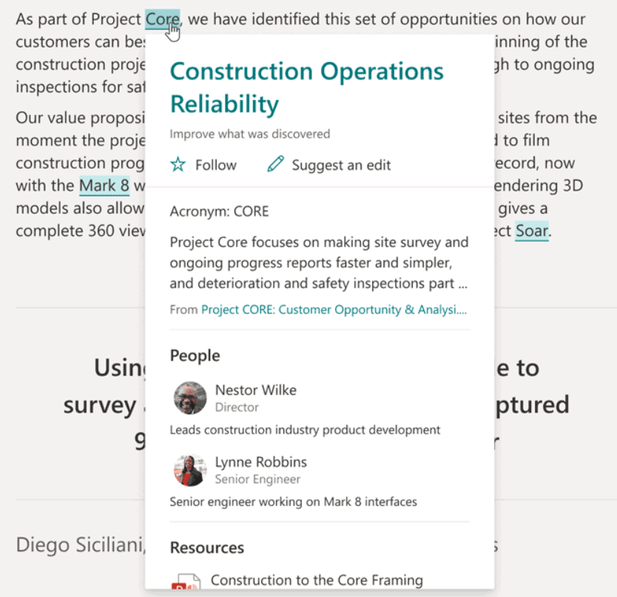Screen dimensions: 617x597
Task: Click the Senior engineer working on Mark 8 interfaces text
Action: pos(293,502)
